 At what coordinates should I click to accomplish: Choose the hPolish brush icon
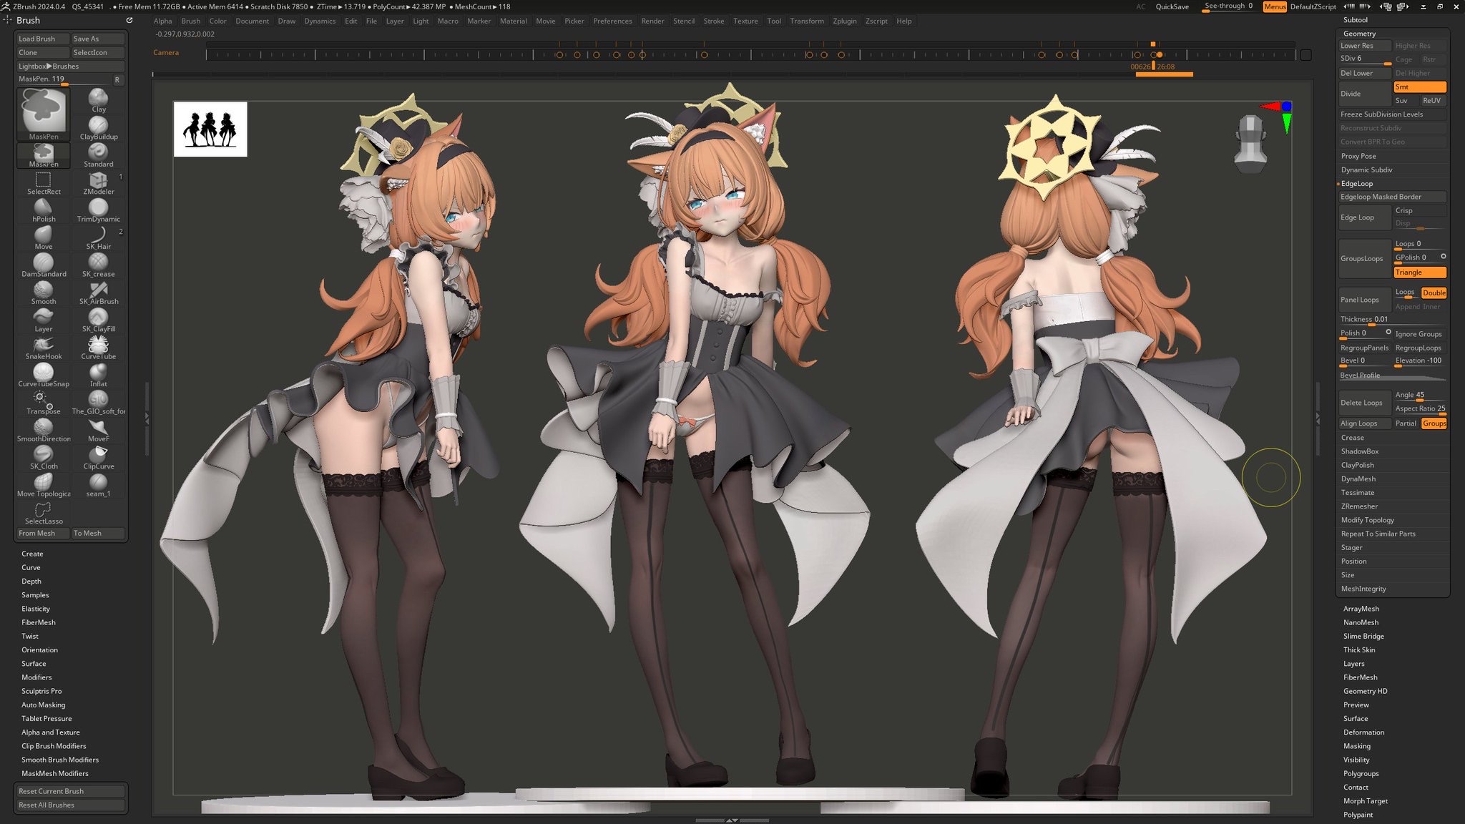[x=44, y=208]
